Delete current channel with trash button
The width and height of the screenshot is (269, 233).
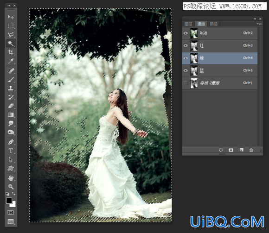coord(251,150)
